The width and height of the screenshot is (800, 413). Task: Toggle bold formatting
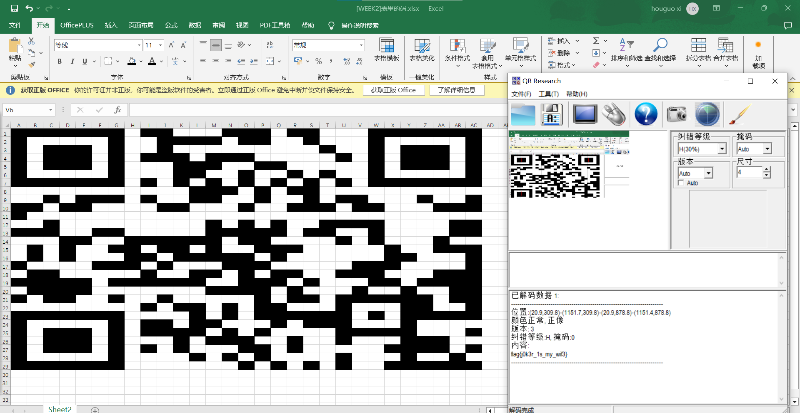[x=60, y=61]
